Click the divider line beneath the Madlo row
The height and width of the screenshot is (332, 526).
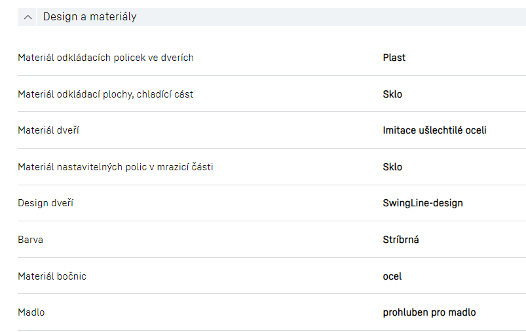point(262,330)
